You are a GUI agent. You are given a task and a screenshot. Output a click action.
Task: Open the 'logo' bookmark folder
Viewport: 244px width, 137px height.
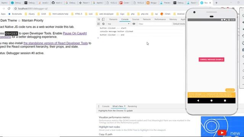[x=120, y=14]
